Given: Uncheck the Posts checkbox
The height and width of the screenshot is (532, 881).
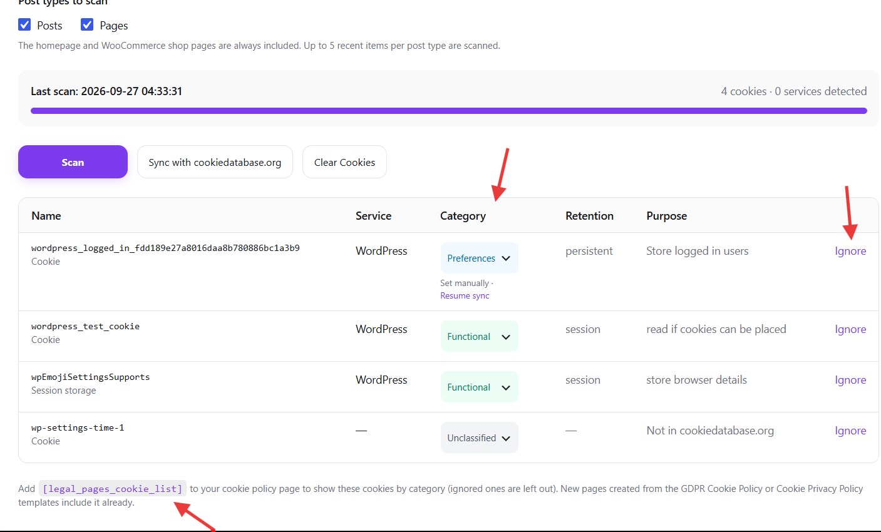Looking at the screenshot, I should (24, 25).
